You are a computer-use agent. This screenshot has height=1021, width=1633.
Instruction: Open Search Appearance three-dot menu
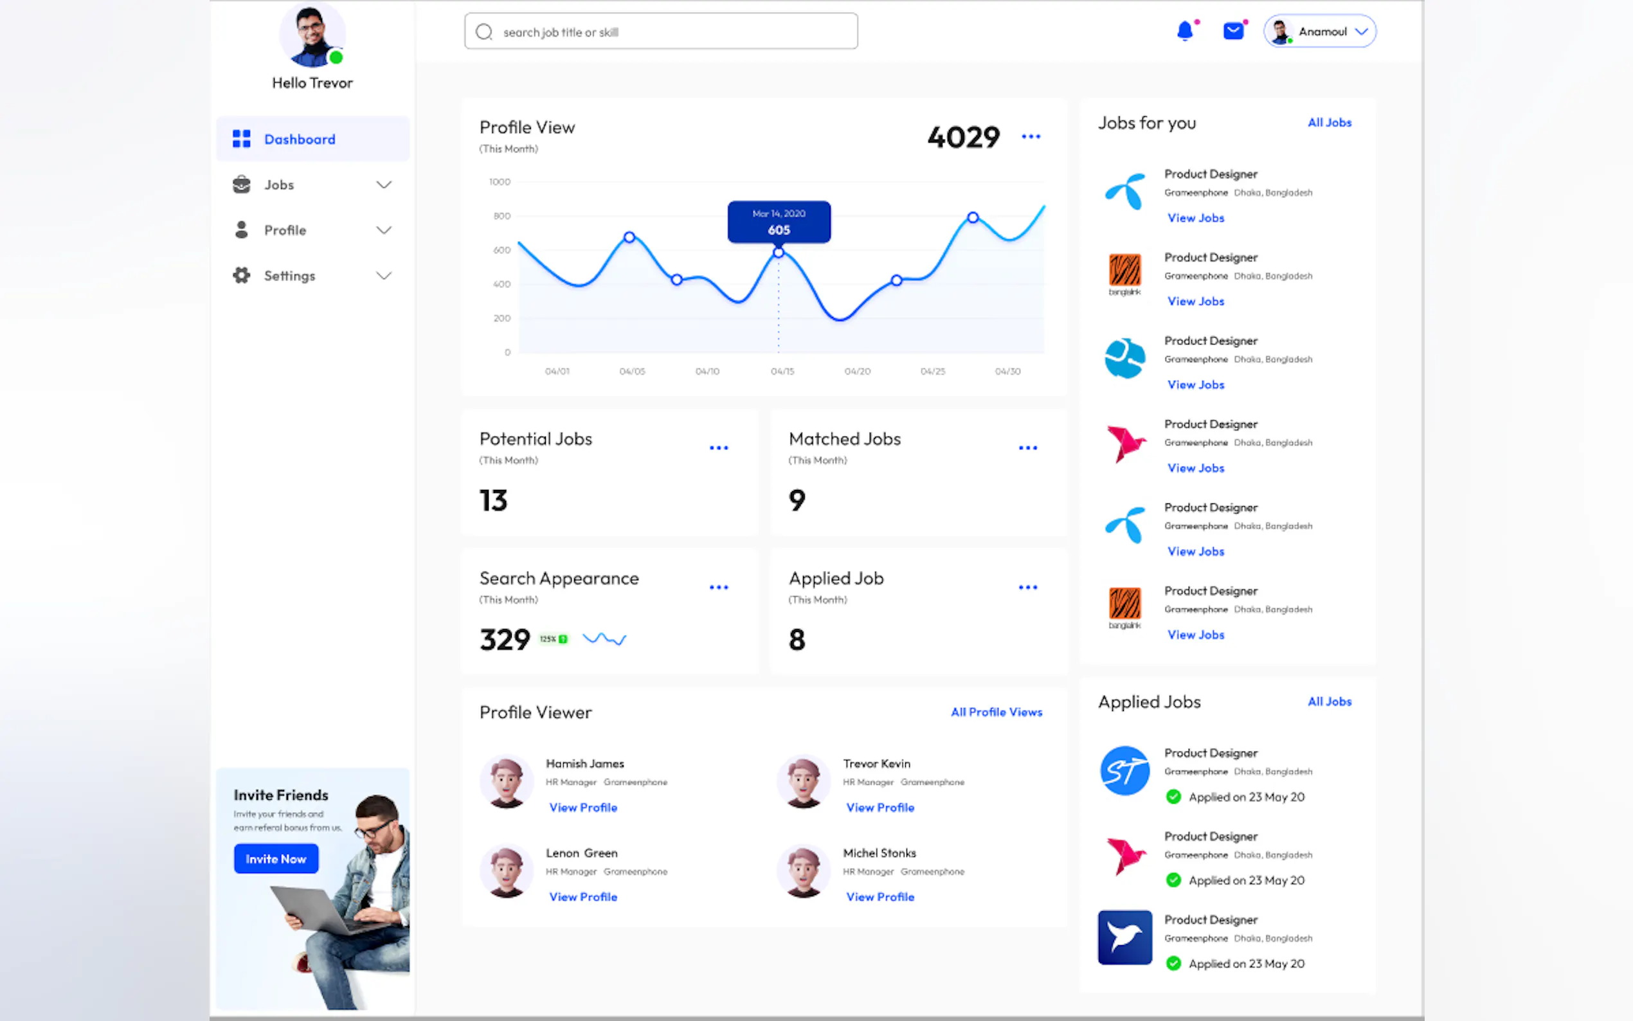[x=718, y=588]
